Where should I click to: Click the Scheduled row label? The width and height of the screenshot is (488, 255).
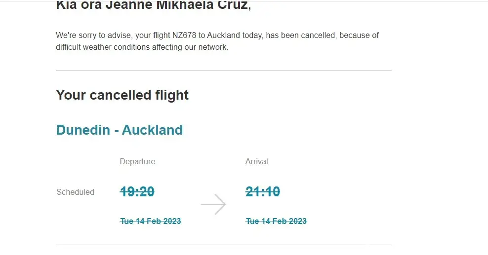(75, 192)
